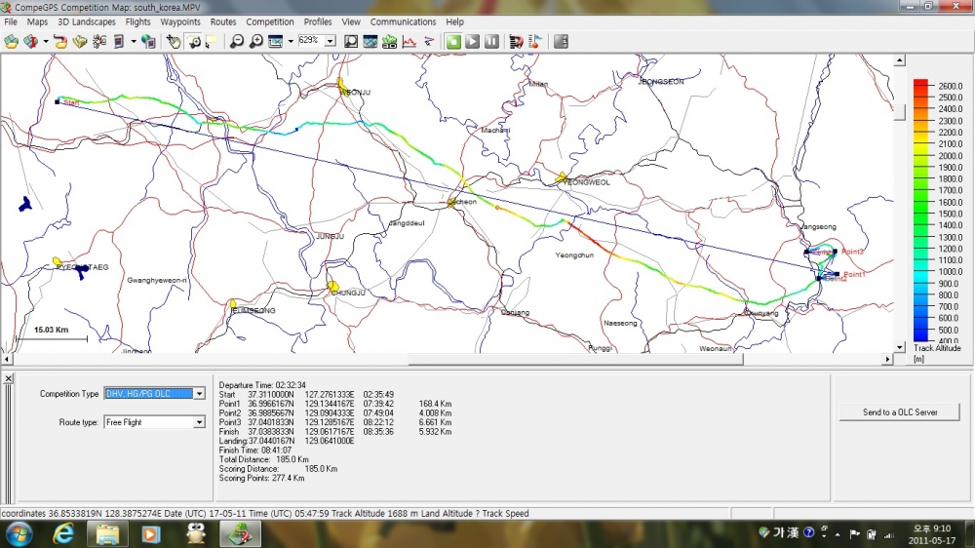Image resolution: width=975 pixels, height=548 pixels.
Task: Open the 629% zoom level dropdown
Action: click(x=331, y=41)
